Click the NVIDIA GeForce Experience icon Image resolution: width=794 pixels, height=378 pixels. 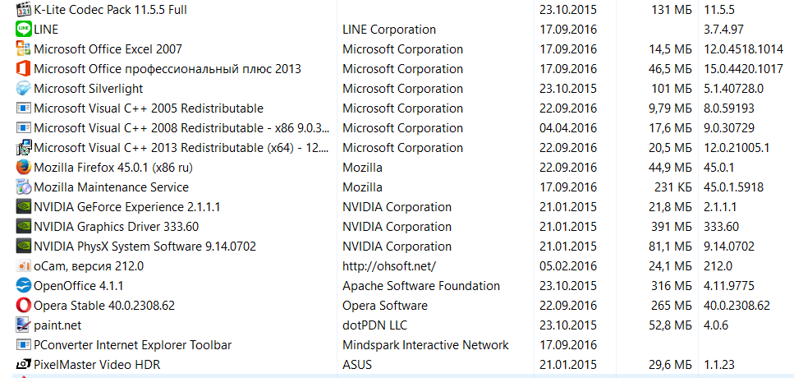[23, 207]
